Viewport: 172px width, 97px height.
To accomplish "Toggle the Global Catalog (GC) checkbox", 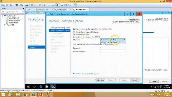I will point(74,34).
